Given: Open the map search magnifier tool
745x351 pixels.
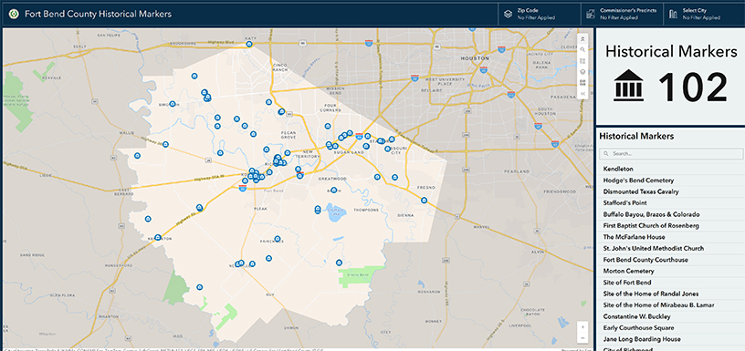Looking at the screenshot, I should [x=583, y=50].
